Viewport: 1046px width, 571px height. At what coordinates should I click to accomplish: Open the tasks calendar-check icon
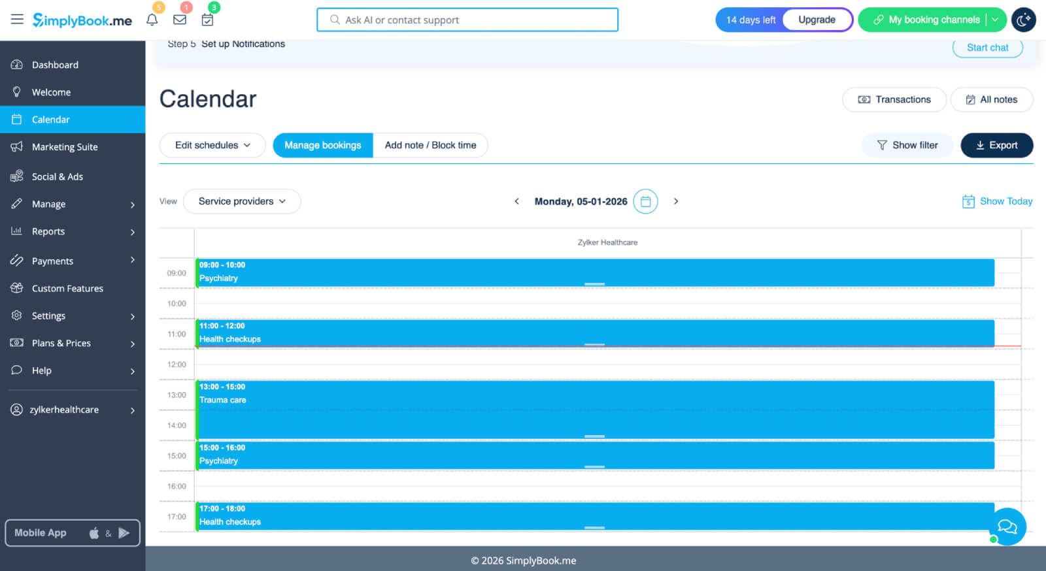click(x=207, y=20)
